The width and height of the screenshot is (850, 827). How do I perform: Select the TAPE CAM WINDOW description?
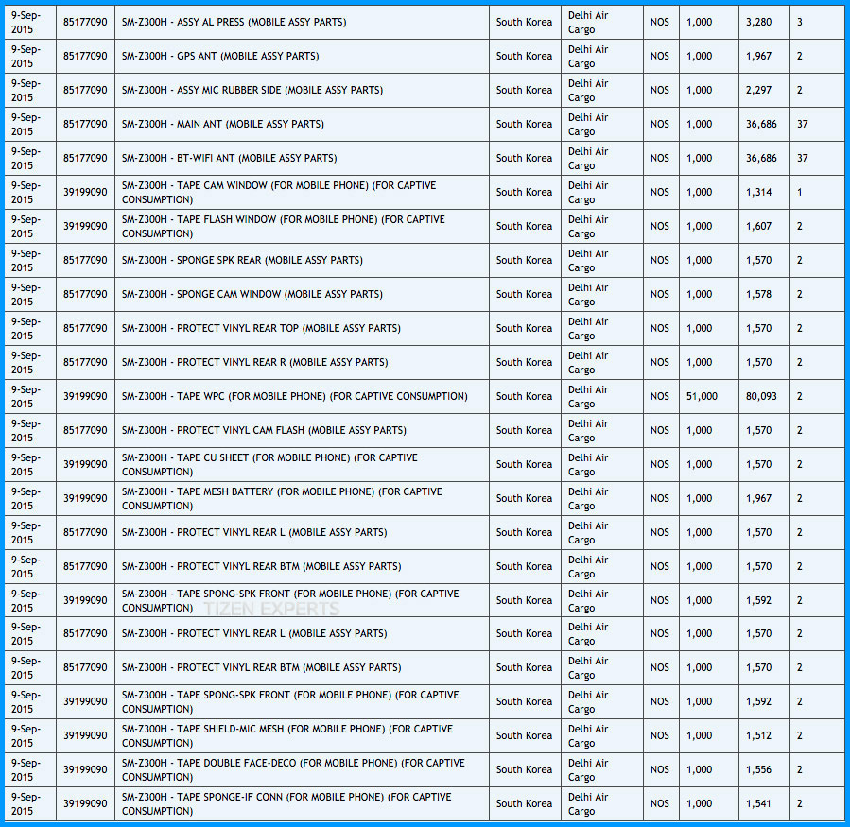pyautogui.click(x=279, y=192)
